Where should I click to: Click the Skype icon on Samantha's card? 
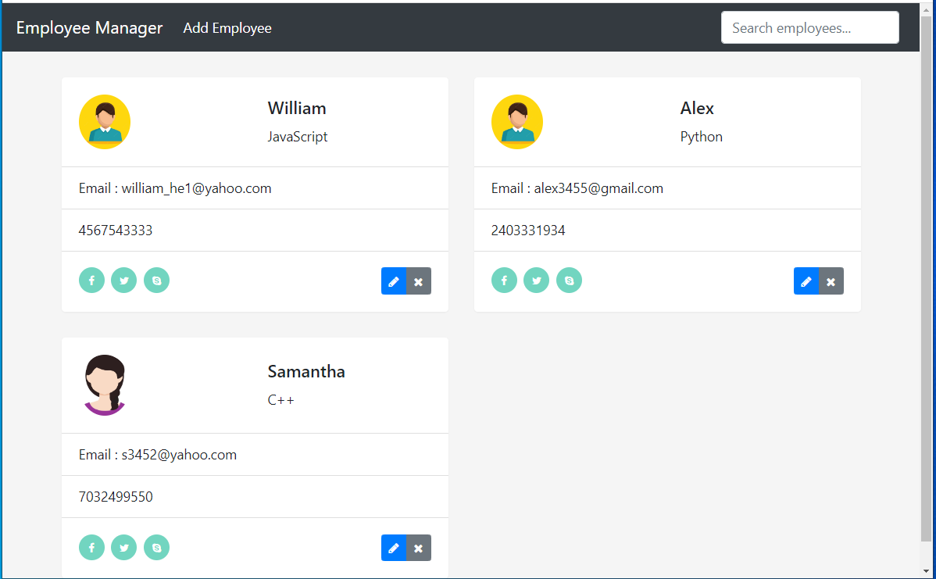coord(156,547)
